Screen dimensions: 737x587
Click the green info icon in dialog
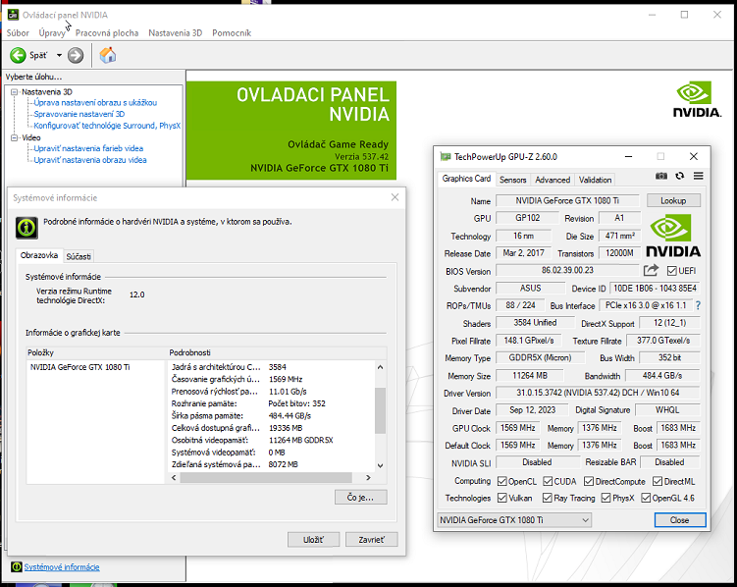coord(26,228)
